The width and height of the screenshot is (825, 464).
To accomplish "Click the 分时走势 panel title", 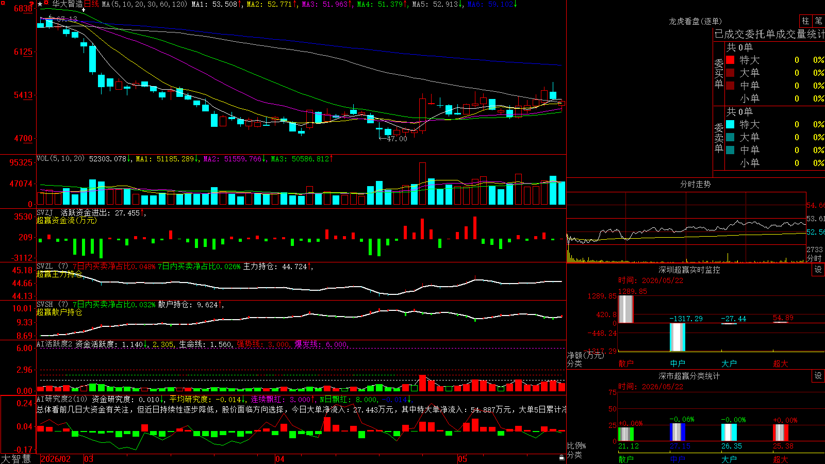I will 695,184.
